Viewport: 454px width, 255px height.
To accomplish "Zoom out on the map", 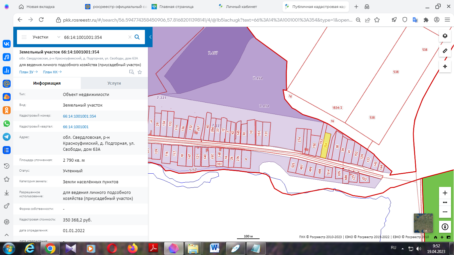I will click(x=445, y=212).
